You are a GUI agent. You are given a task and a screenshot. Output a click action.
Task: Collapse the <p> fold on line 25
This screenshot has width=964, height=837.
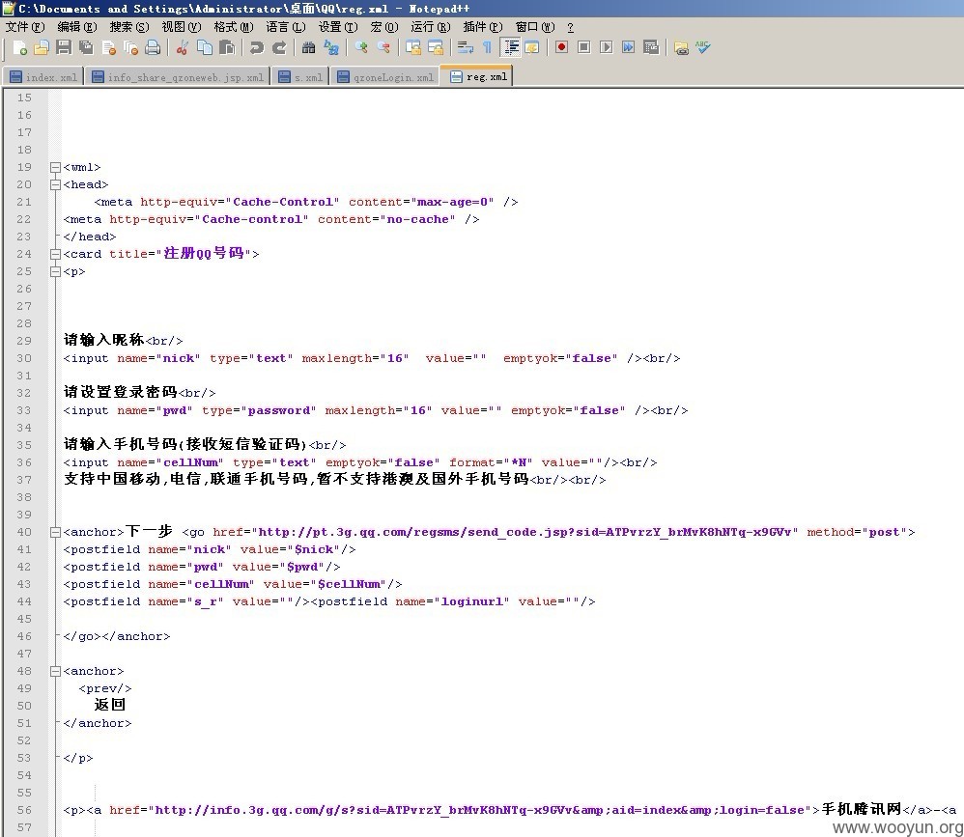(55, 271)
